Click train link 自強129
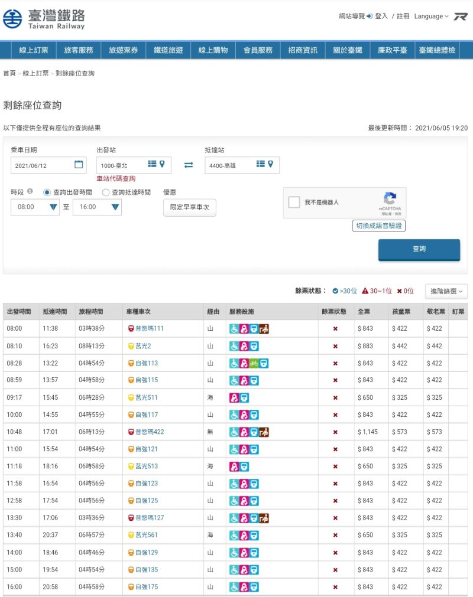473x597 pixels. coord(147,553)
